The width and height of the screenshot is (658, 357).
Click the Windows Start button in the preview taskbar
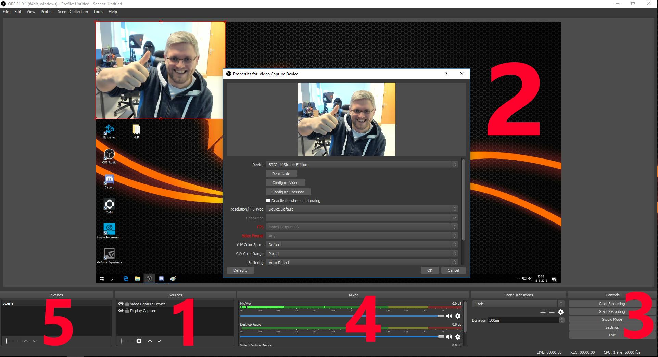pyautogui.click(x=102, y=279)
